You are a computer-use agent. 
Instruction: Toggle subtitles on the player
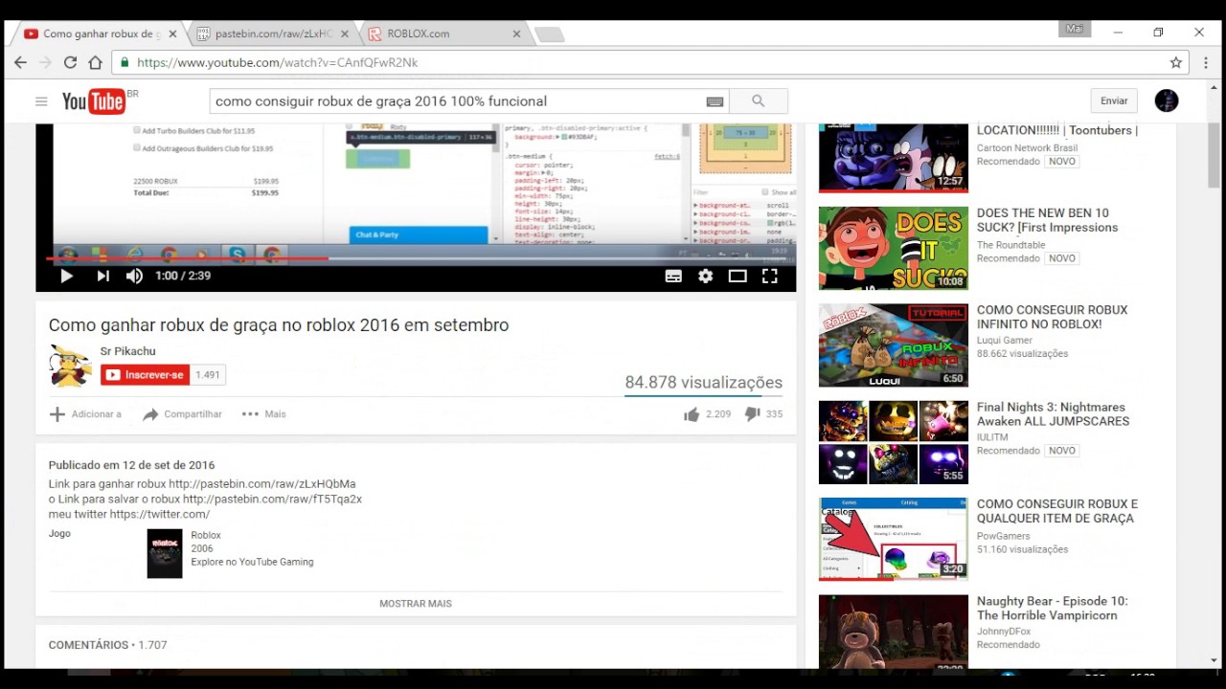click(673, 276)
